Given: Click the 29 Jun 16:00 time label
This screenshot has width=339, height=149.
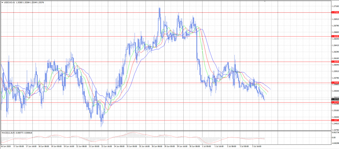Looking at the screenshot, I should point(182,147).
